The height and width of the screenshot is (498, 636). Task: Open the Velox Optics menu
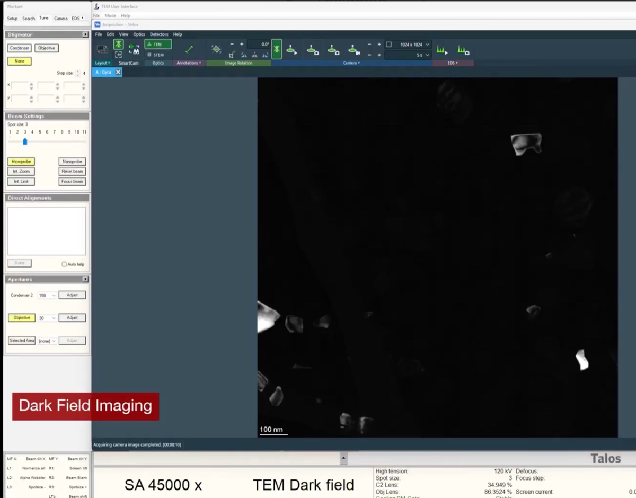(x=139, y=34)
